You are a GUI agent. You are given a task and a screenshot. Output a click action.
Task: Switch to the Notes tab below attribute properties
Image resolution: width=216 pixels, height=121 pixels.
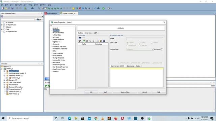(x=138, y=66)
